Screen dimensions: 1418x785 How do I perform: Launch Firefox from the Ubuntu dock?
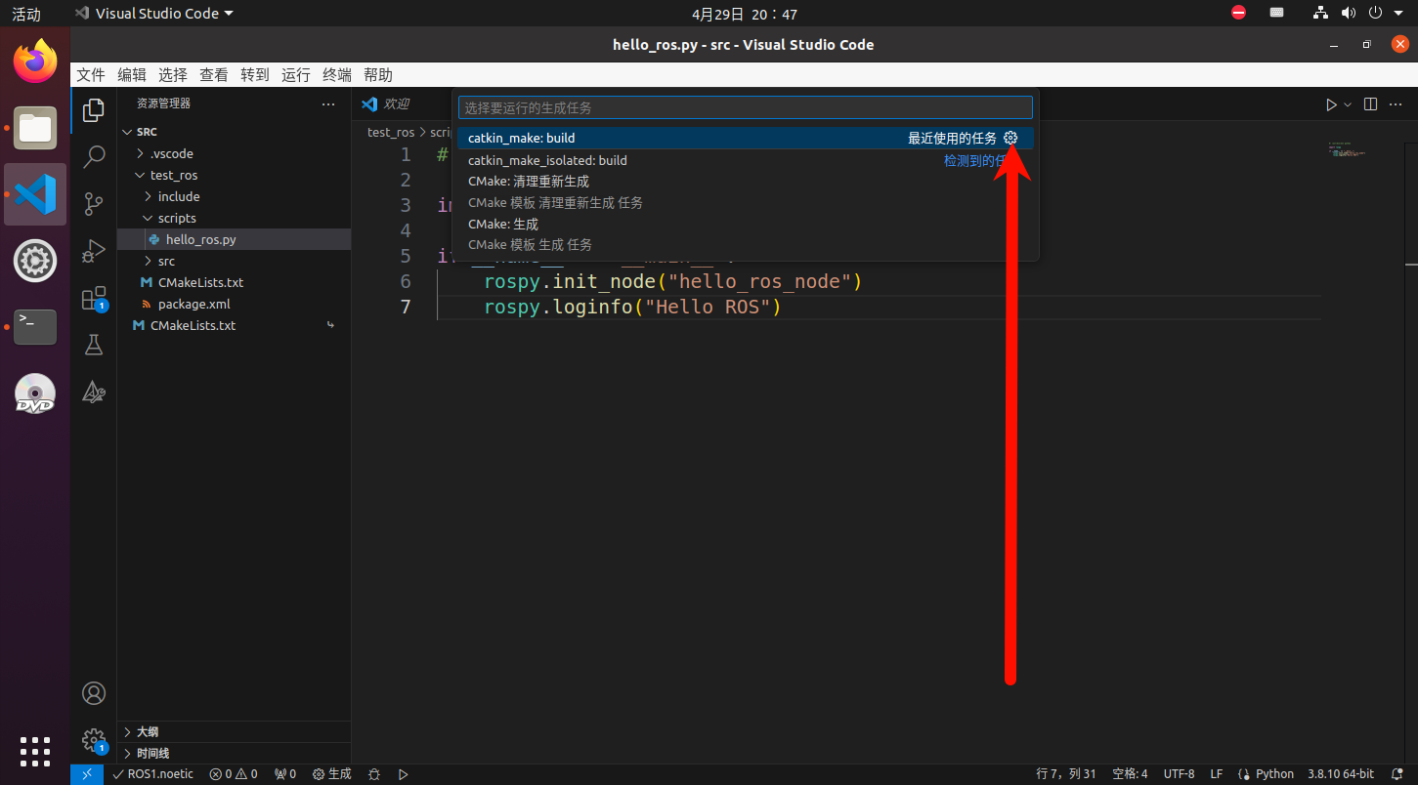[35, 63]
